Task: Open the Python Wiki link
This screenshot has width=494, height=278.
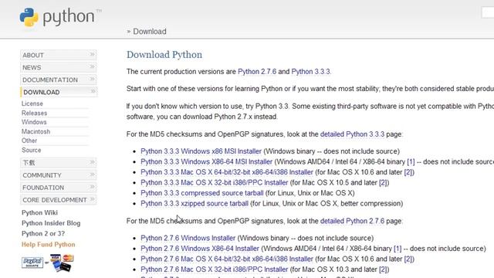Action: coord(39,213)
